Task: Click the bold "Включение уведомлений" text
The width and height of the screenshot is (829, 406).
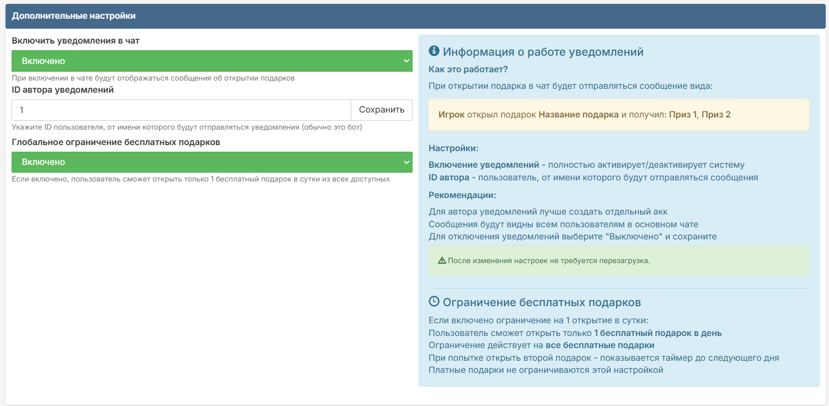Action: click(x=484, y=164)
